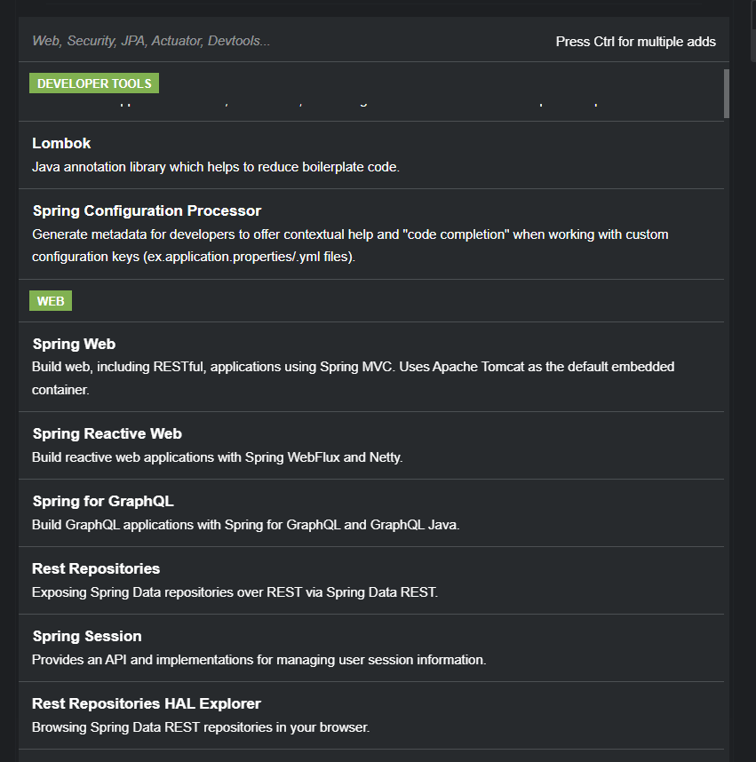Image resolution: width=756 pixels, height=762 pixels.
Task: Add the Spring Session dependency
Action: click(x=371, y=647)
